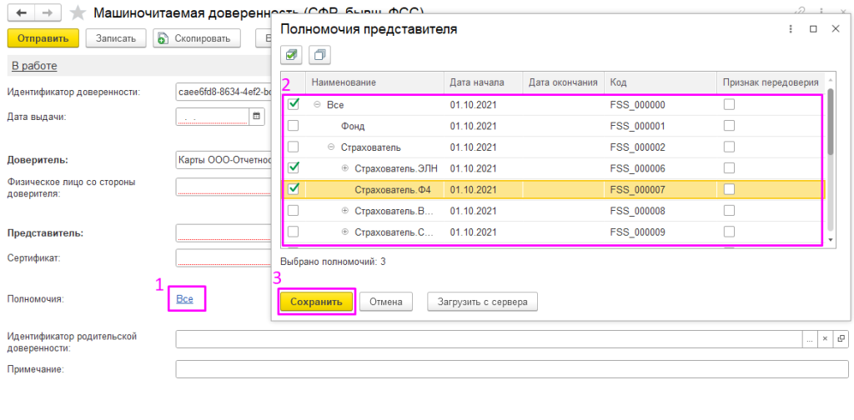Click the Код column header
Viewport: 854px width, 420px height.
pyautogui.click(x=619, y=82)
